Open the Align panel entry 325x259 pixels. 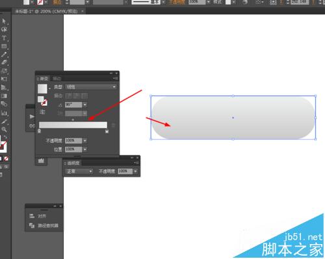pyautogui.click(x=38, y=216)
